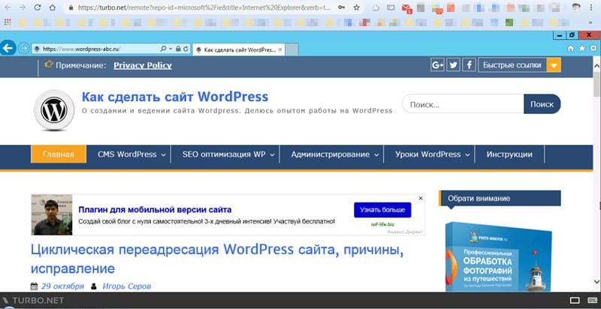Expand the Уроки WordPress menu
601x309 pixels.
click(467, 155)
